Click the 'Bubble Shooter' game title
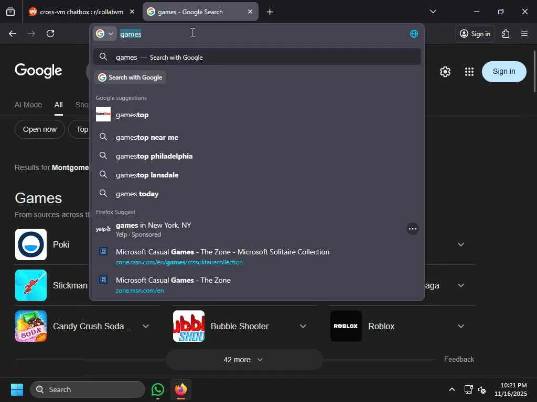537x402 pixels. [x=240, y=326]
